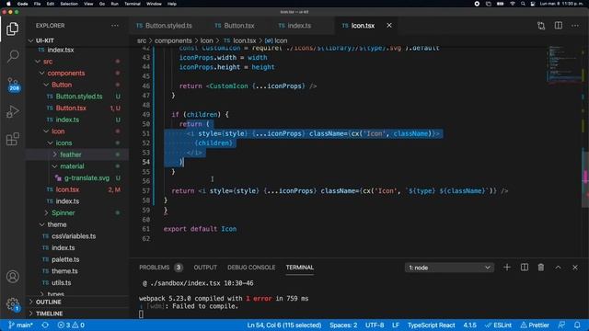The height and width of the screenshot is (331, 589).
Task: Open the Accounts menu icon
Action: coord(12,277)
